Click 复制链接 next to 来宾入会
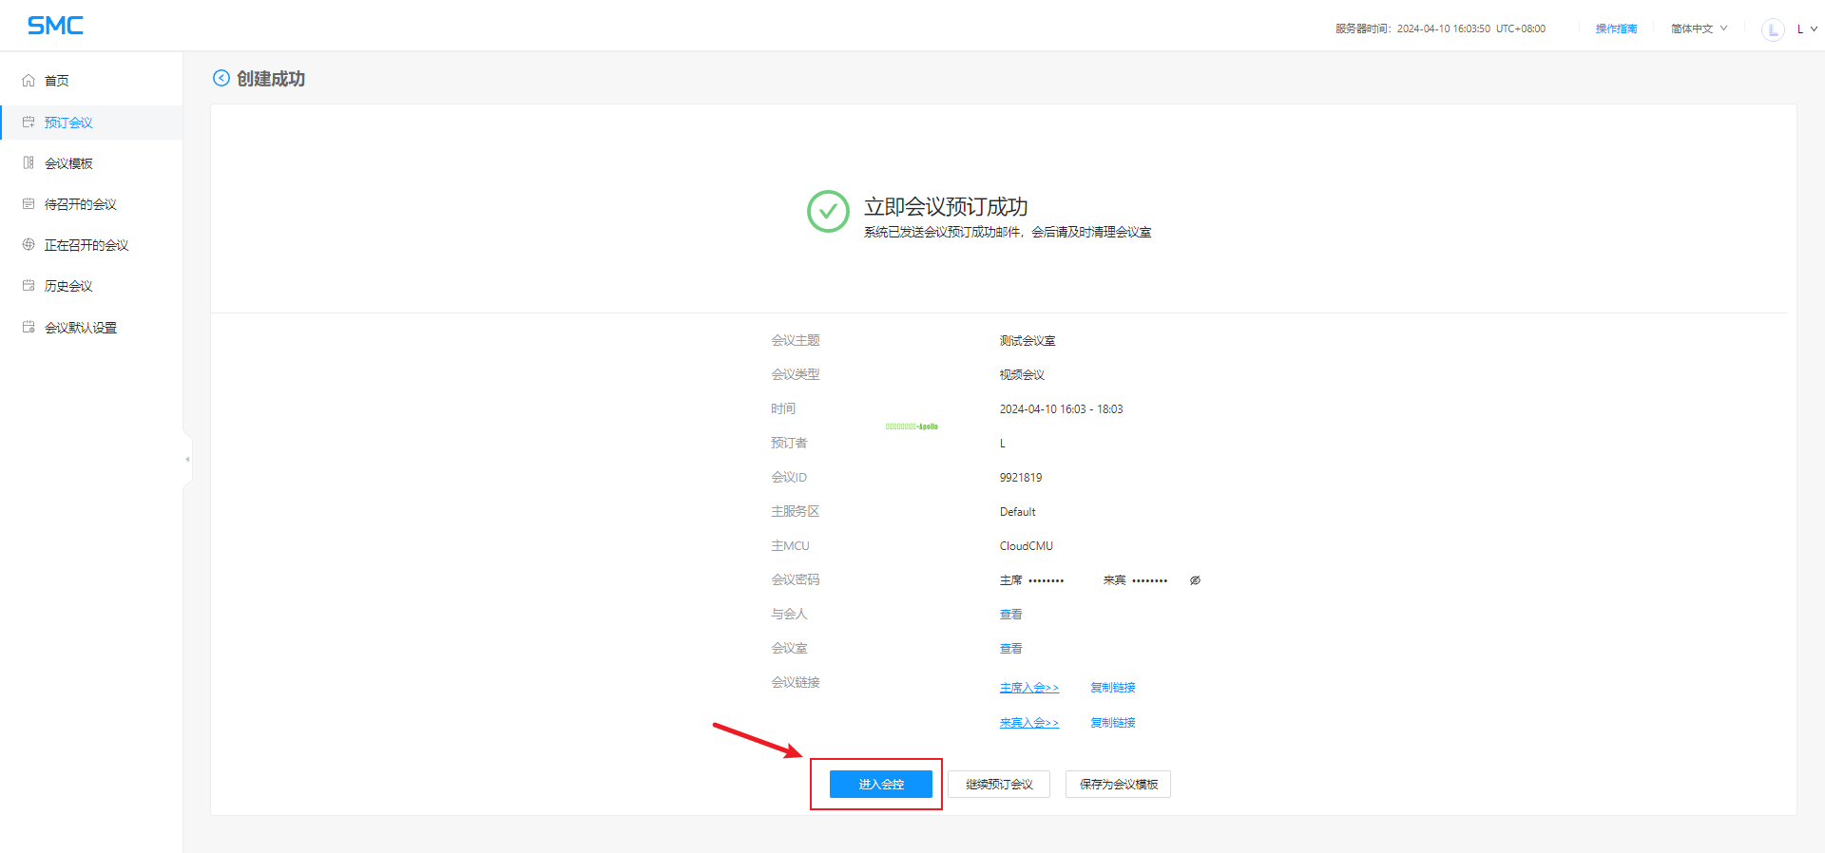This screenshot has height=853, width=1825. coord(1112,723)
